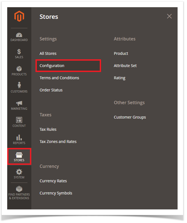
Task: Select the Stores storefront icon
Action: [x=19, y=155]
